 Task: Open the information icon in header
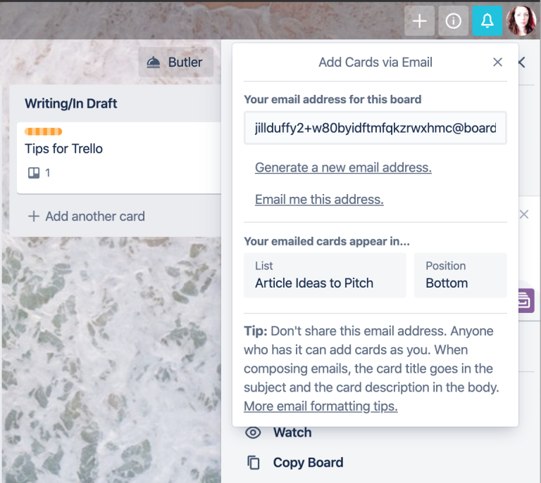click(x=453, y=21)
